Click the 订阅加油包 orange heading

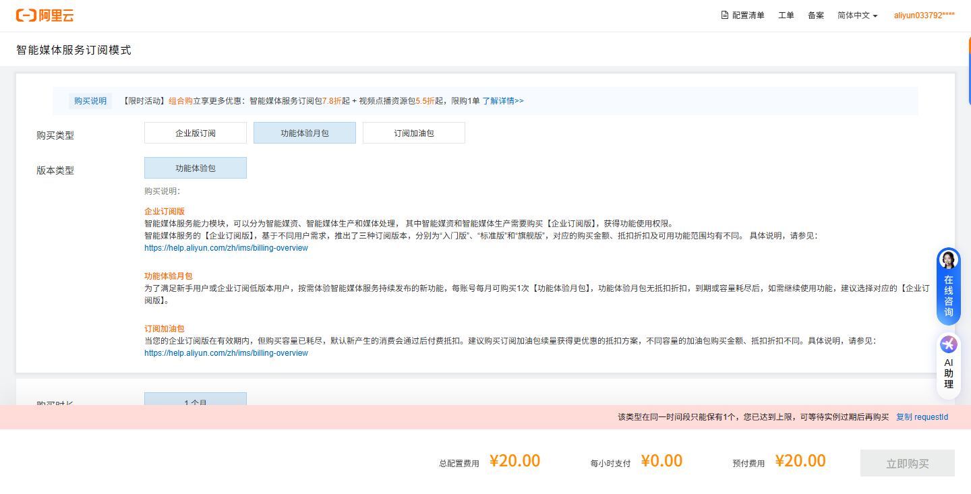165,329
